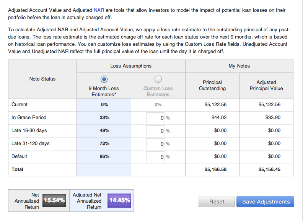Select the 9 Month Loss Estimates radio button

tap(104, 79)
